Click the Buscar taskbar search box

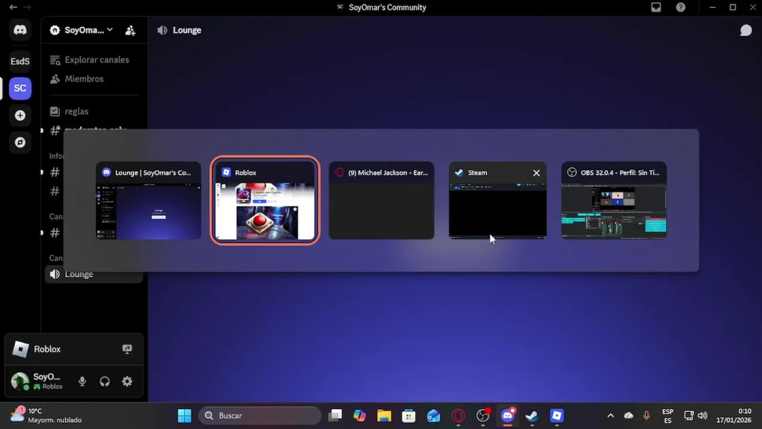point(260,415)
